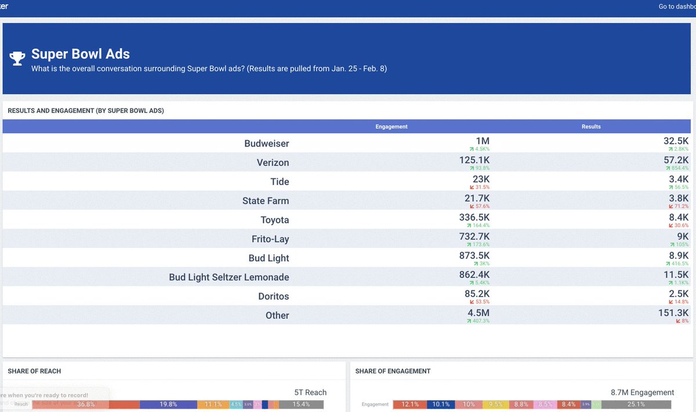
Task: Click Frito-Lay's 732.7K engagement value
Action: [x=474, y=236]
